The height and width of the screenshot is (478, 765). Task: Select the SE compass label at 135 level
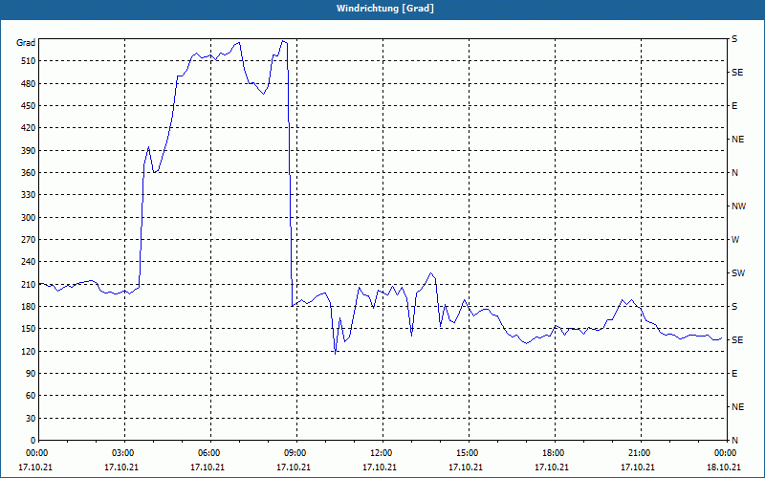(737, 340)
